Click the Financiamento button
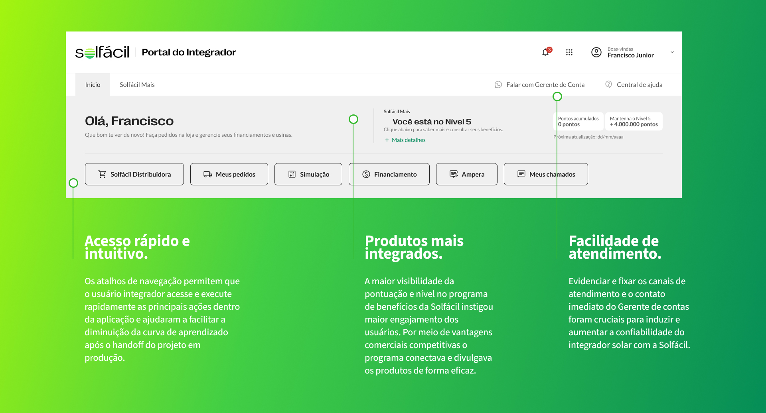 point(389,174)
